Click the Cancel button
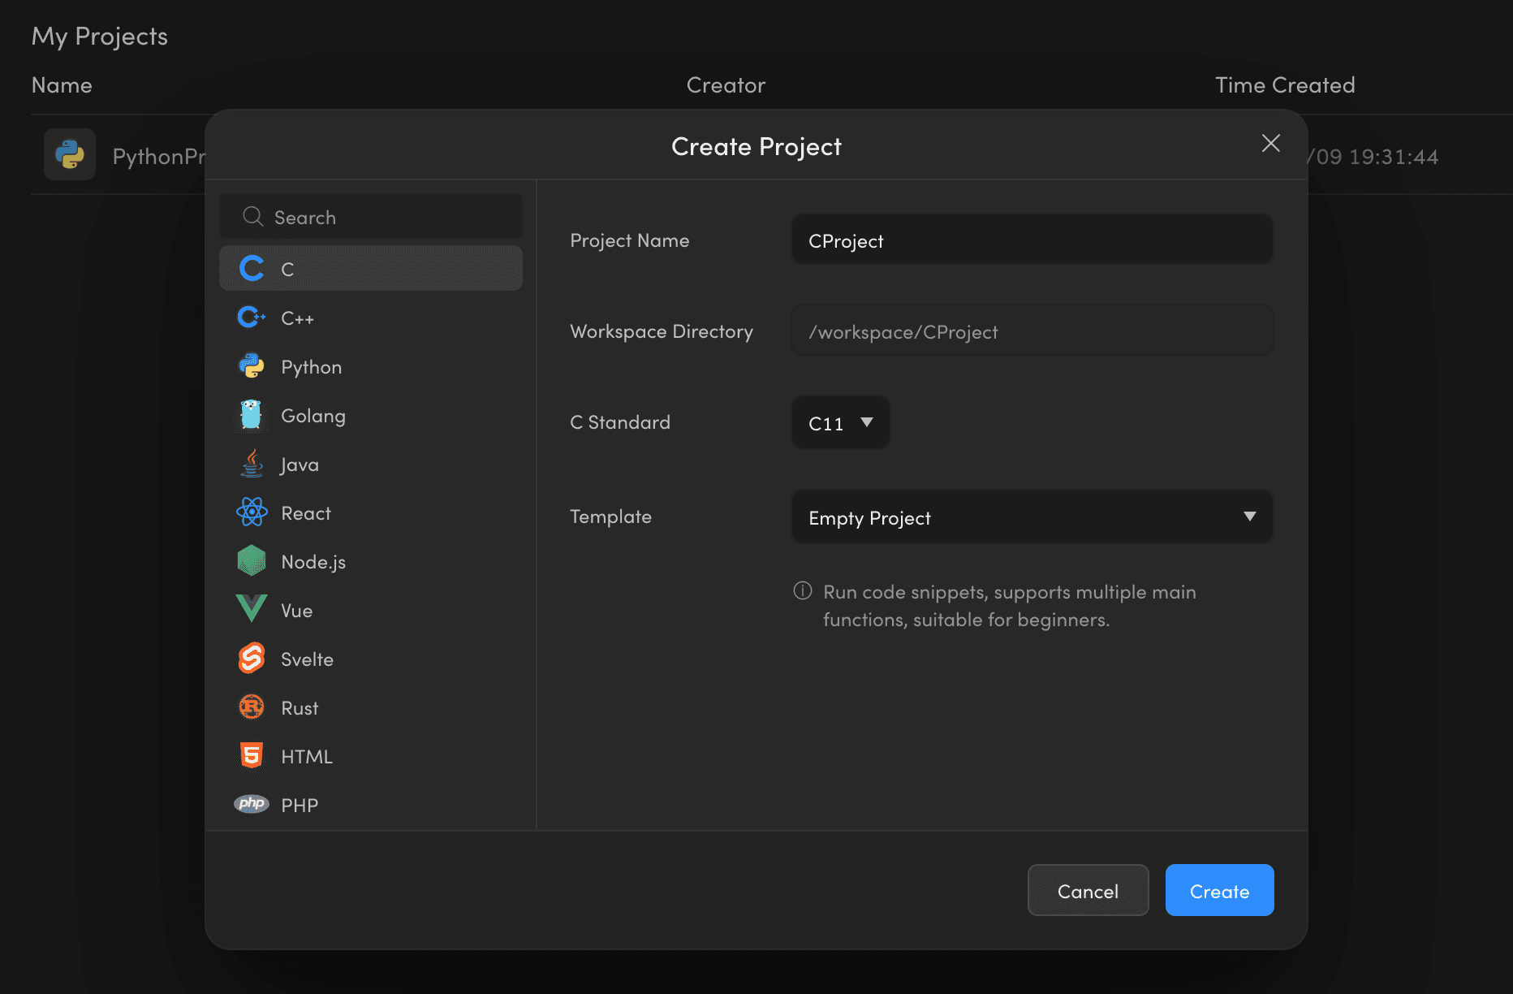 (x=1088, y=890)
